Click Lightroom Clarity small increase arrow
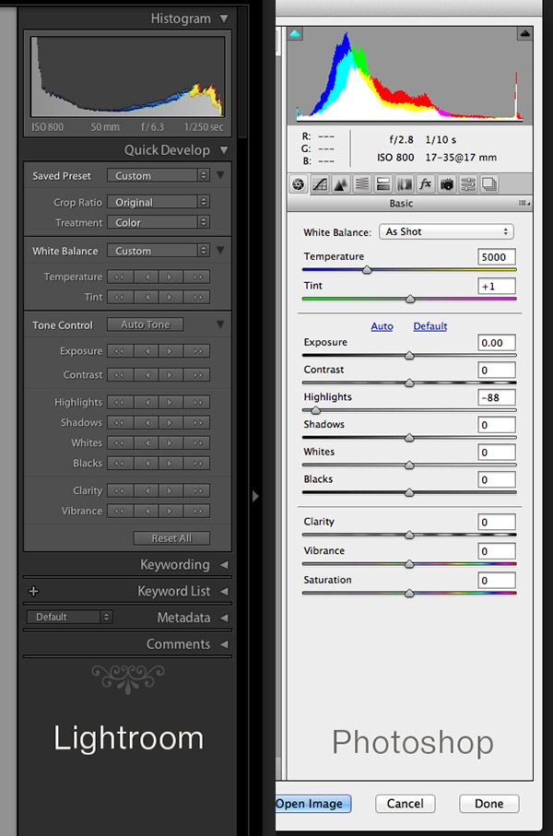Image resolution: width=553 pixels, height=836 pixels. (171, 490)
